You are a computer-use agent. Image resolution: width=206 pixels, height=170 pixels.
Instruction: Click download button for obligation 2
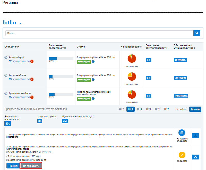click(x=195, y=157)
